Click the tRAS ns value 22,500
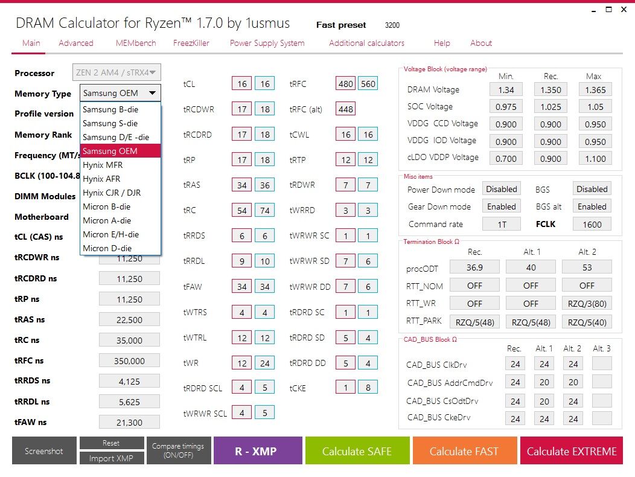Screen dimensions: 635x477 129,320
